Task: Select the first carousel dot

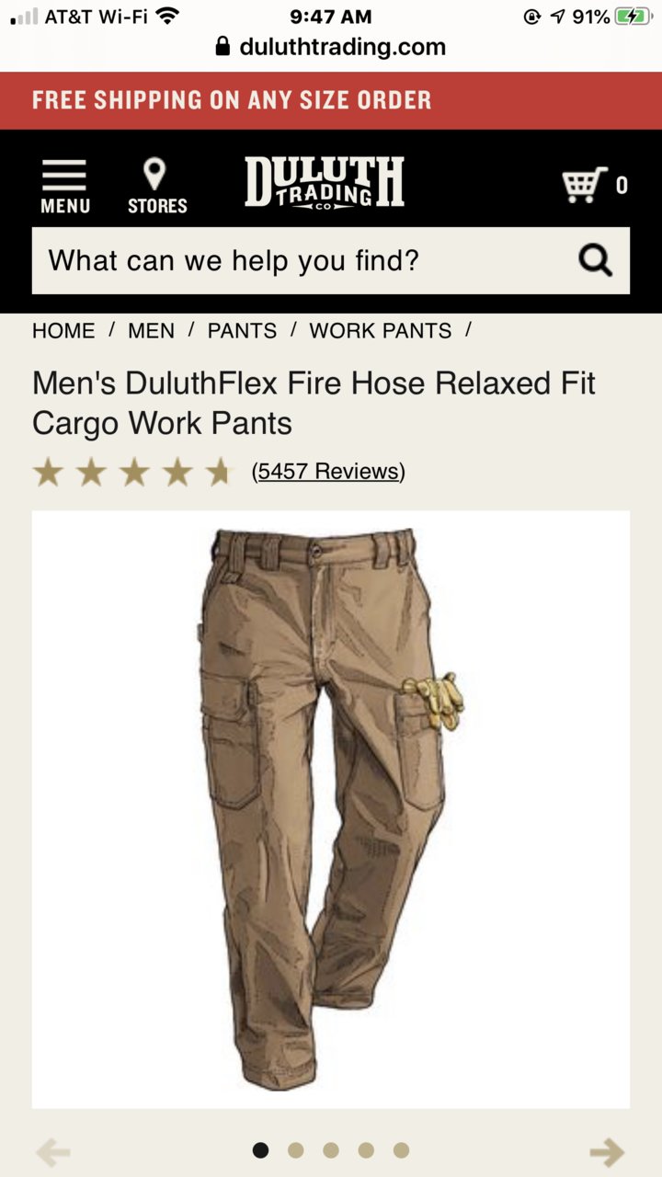Action: coord(261,1150)
